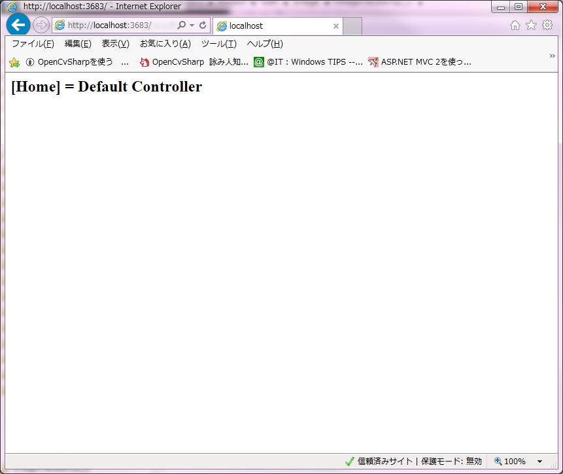Open Tools gear icon

(547, 25)
